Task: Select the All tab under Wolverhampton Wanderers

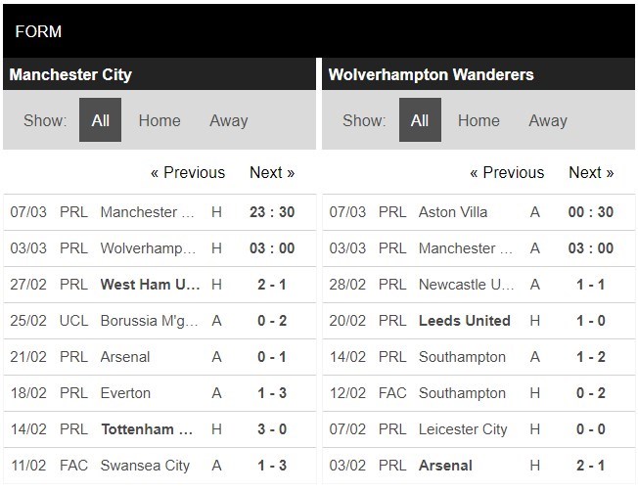Action: pyautogui.click(x=420, y=121)
